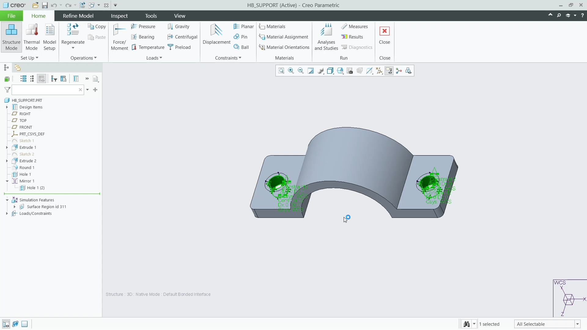Open the File menu
This screenshot has width=587, height=330.
click(x=11, y=16)
